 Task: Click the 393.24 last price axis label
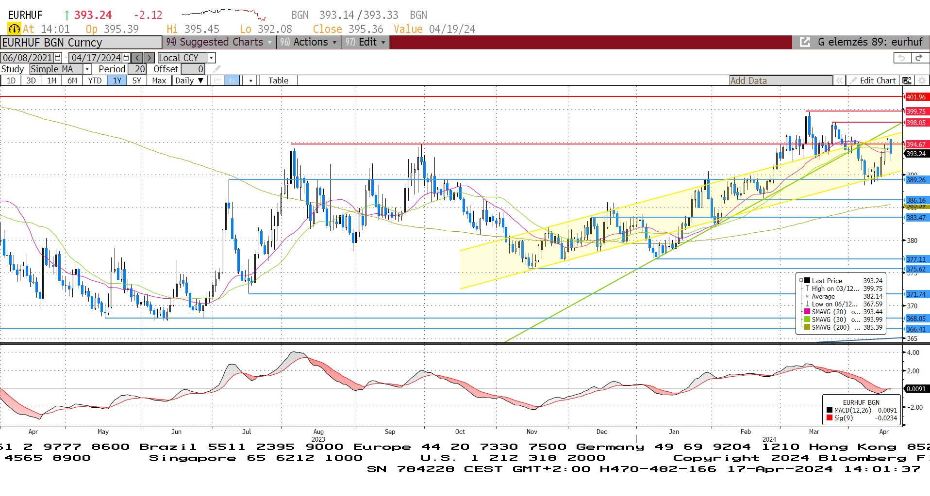[x=916, y=154]
